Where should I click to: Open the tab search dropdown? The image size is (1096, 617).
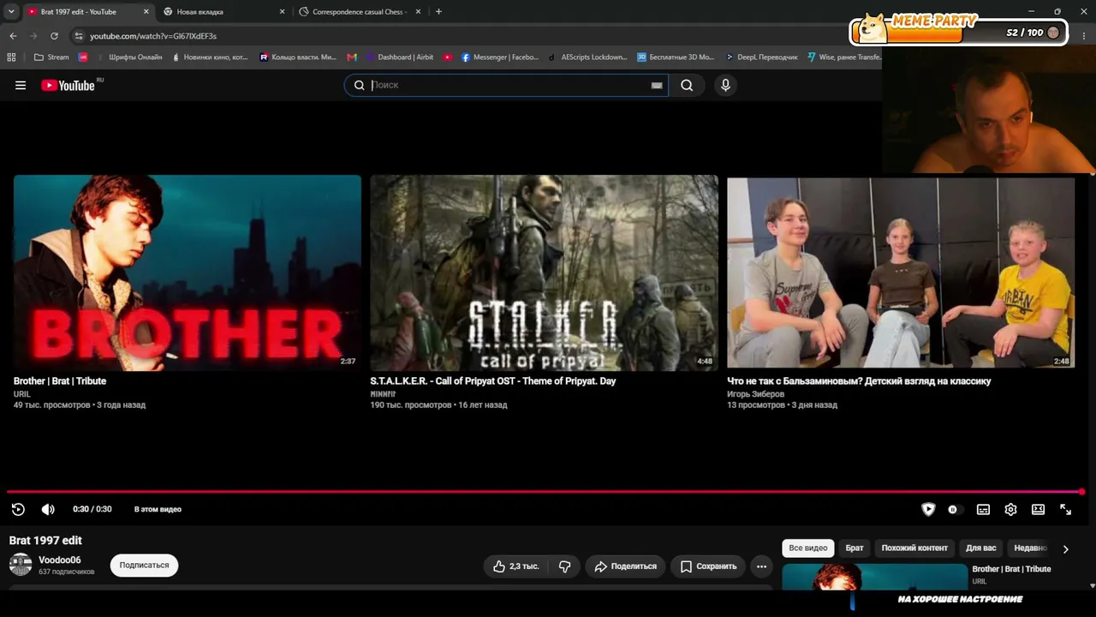(11, 12)
